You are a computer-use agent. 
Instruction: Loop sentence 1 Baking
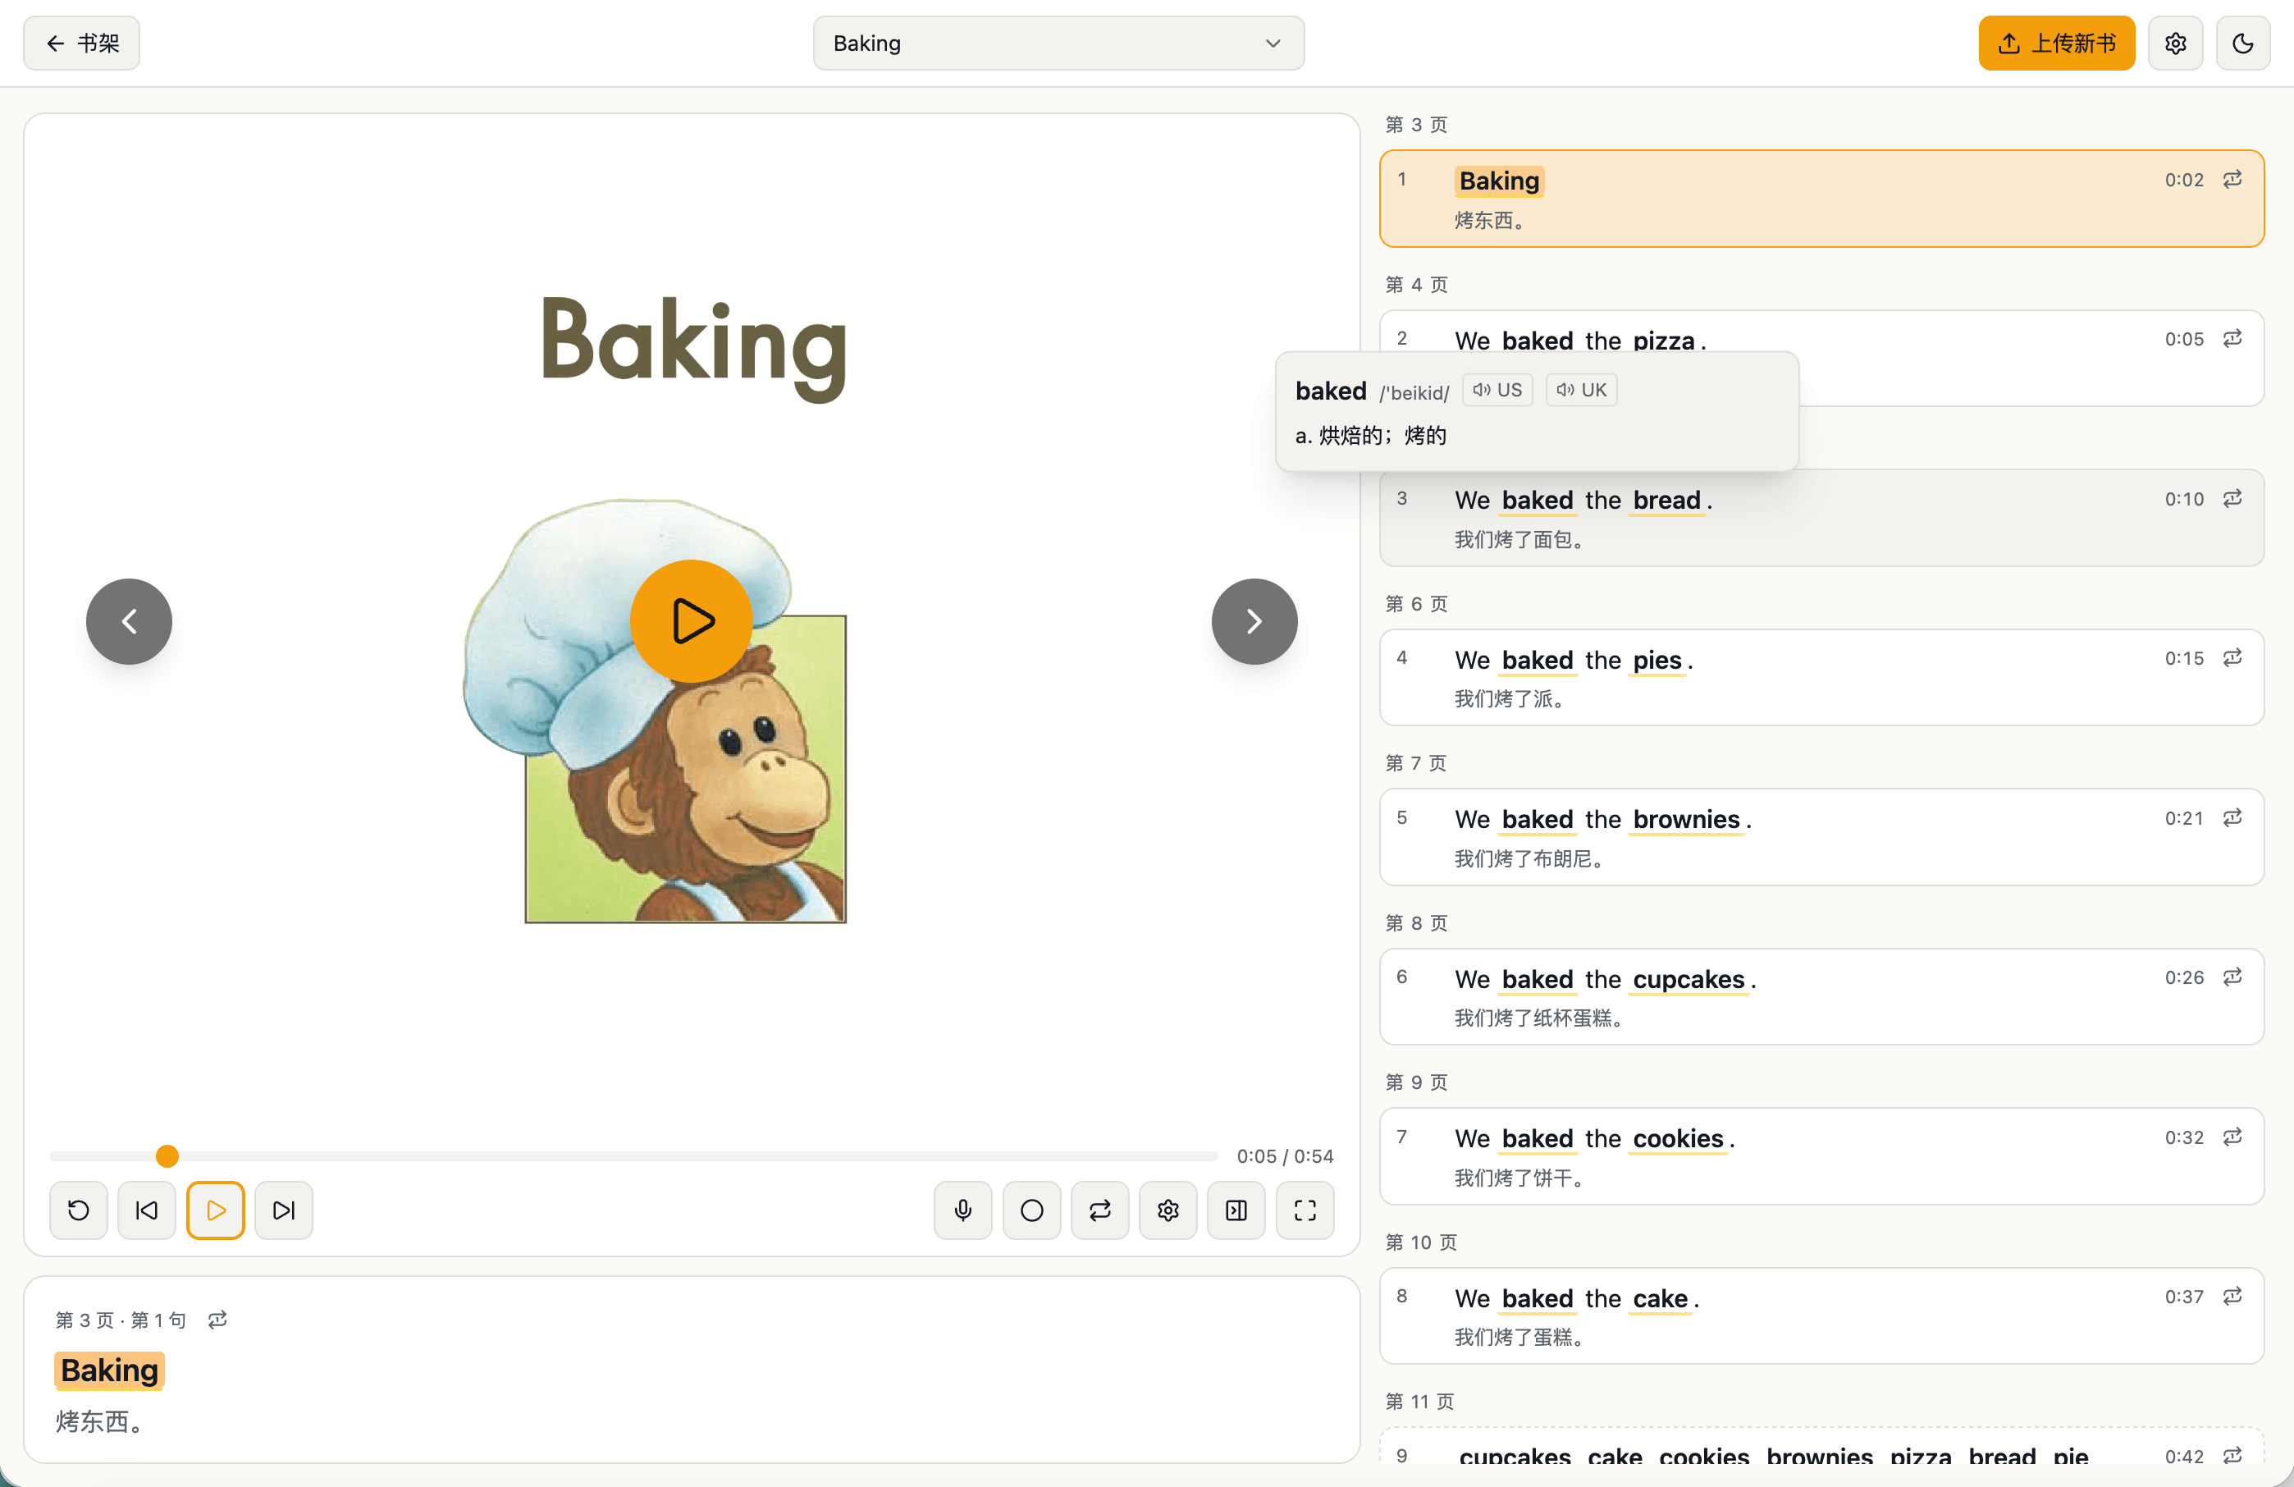click(x=2232, y=180)
